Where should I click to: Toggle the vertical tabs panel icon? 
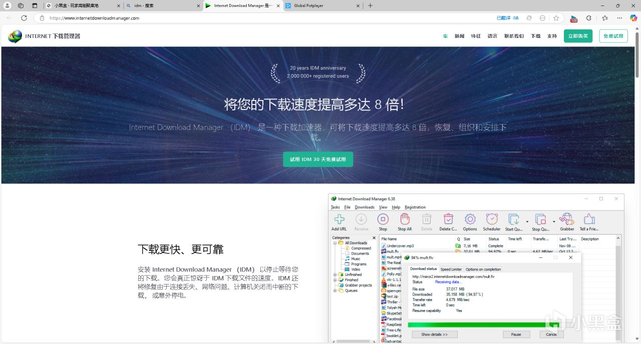tap(35, 5)
